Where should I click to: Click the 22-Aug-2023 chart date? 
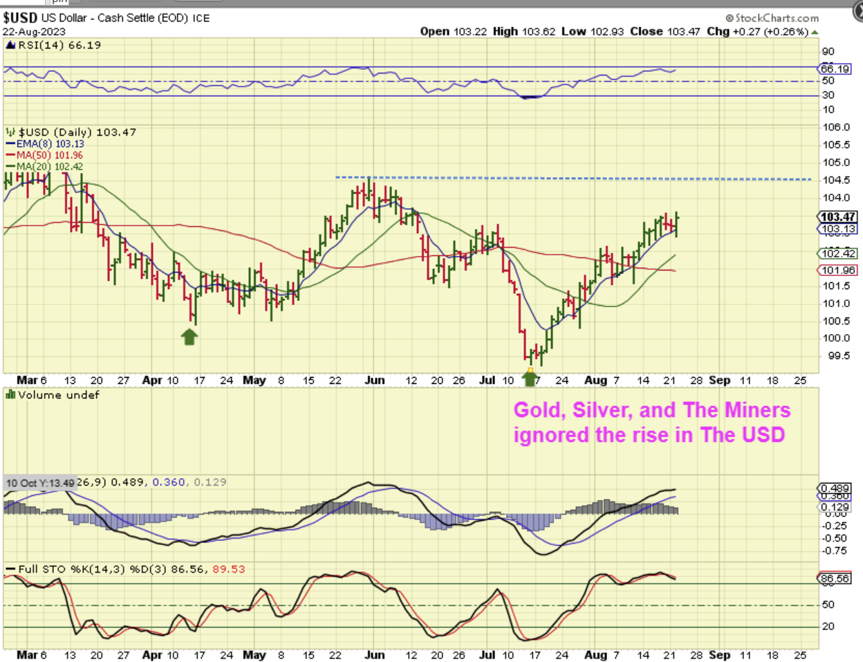35,31
